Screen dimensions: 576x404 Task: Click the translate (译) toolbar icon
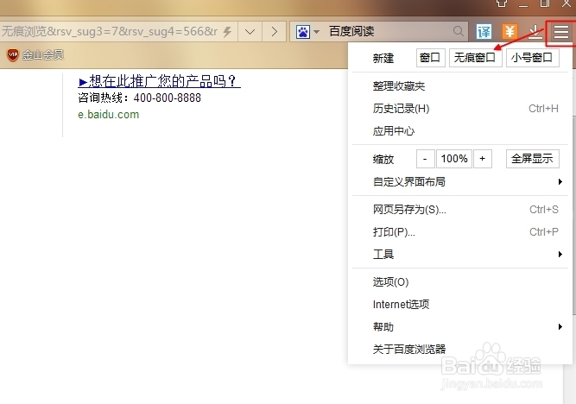(x=484, y=32)
